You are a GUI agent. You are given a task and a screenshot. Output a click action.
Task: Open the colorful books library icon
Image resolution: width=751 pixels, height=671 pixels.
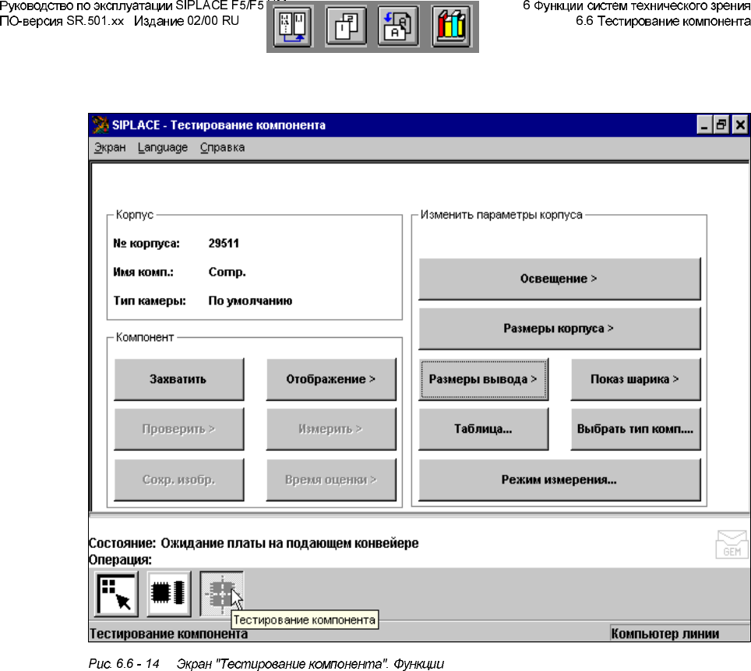451,26
